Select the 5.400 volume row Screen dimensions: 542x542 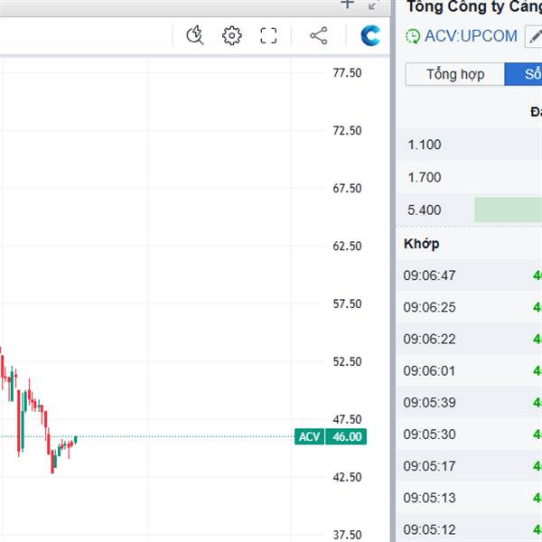[469, 210]
